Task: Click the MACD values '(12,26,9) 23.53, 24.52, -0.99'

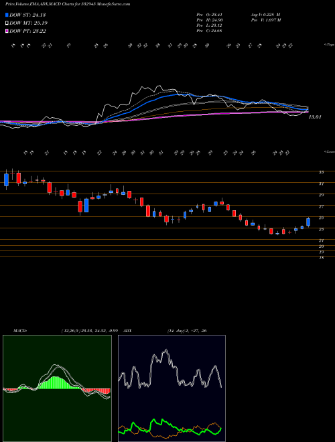Action: (91, 331)
